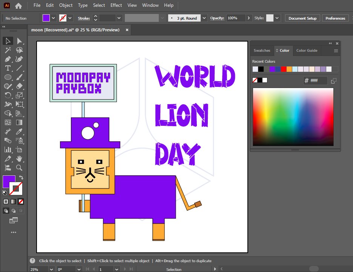Screen dimensions: 353x272
Task: Select the Magic Wand tool
Action: (x=8, y=50)
